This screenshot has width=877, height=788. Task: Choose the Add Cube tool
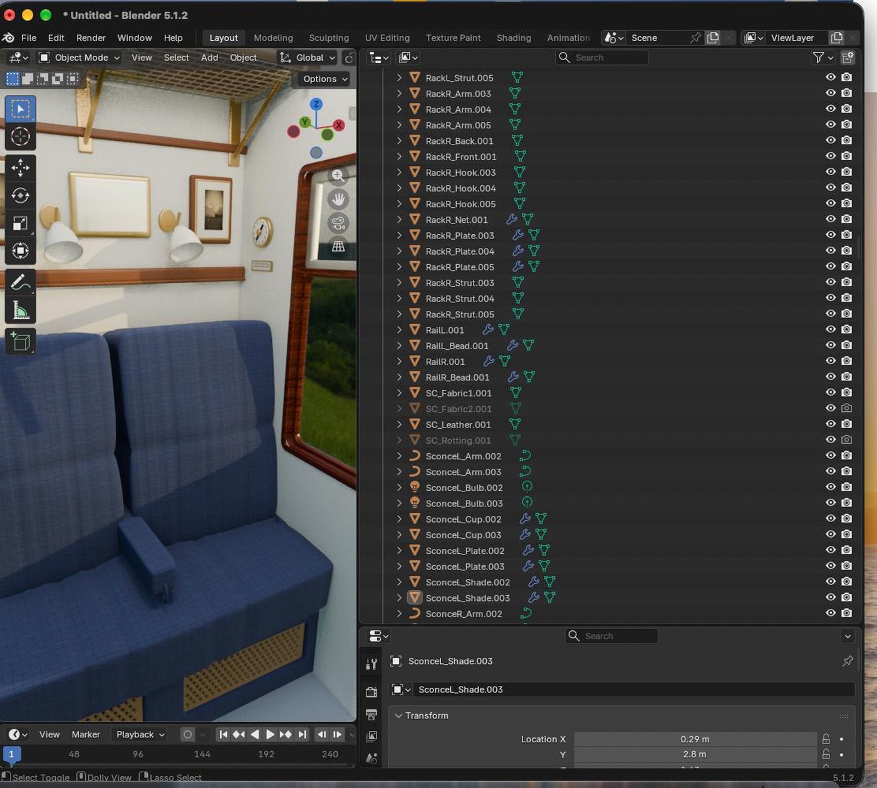pos(20,341)
